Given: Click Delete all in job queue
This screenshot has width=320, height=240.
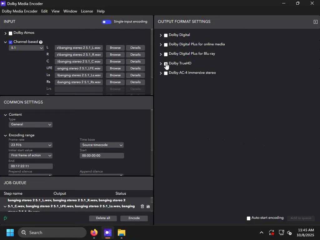Looking at the screenshot, I should pyautogui.click(x=103, y=218).
